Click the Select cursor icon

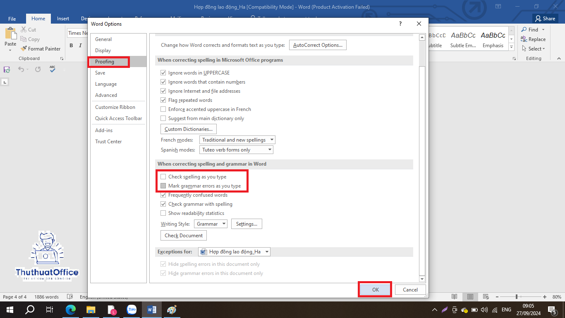pyautogui.click(x=524, y=48)
